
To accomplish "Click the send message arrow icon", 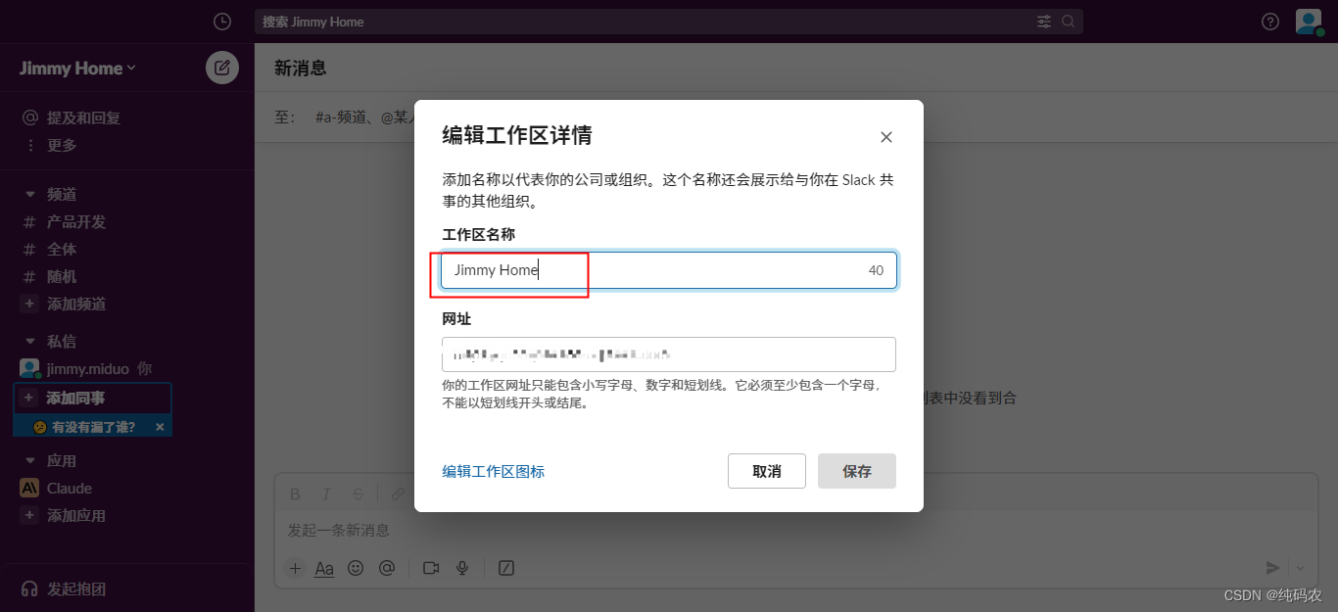I will pyautogui.click(x=1272, y=568).
